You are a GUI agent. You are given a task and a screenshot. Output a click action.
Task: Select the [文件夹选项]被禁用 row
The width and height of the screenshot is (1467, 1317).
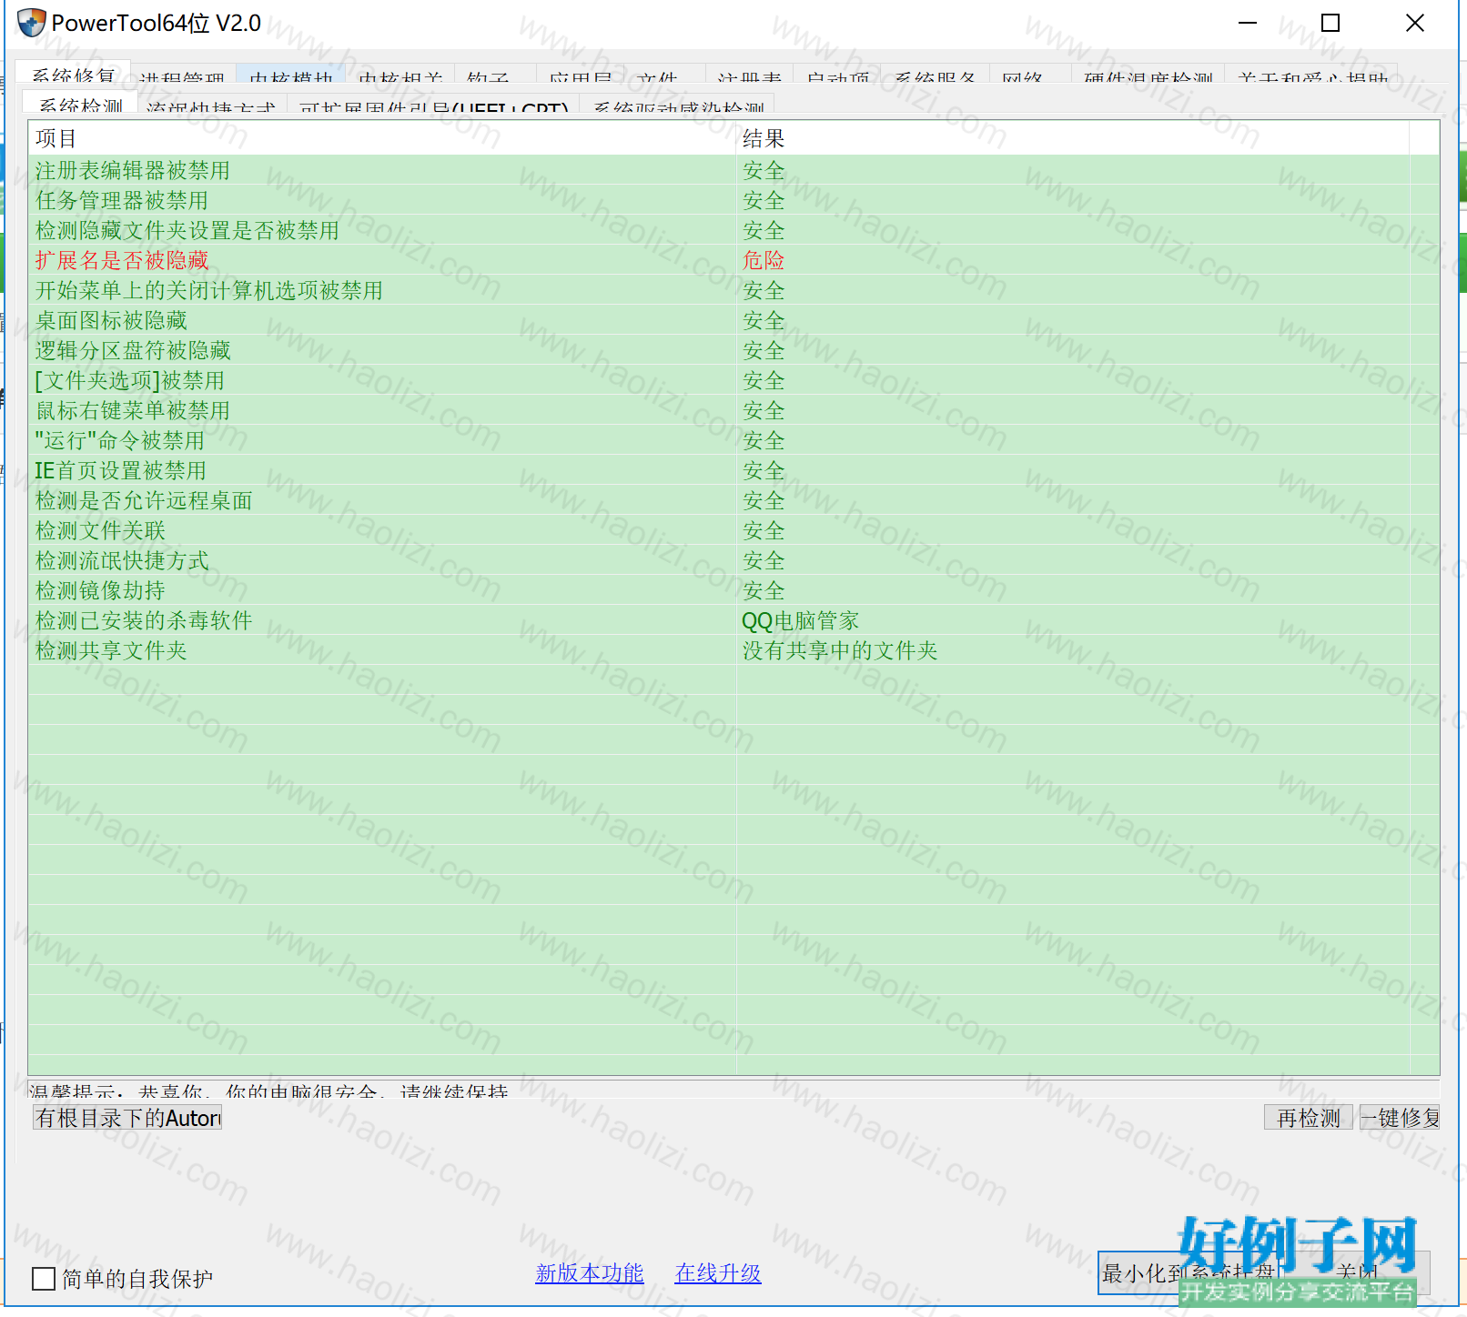[733, 380]
